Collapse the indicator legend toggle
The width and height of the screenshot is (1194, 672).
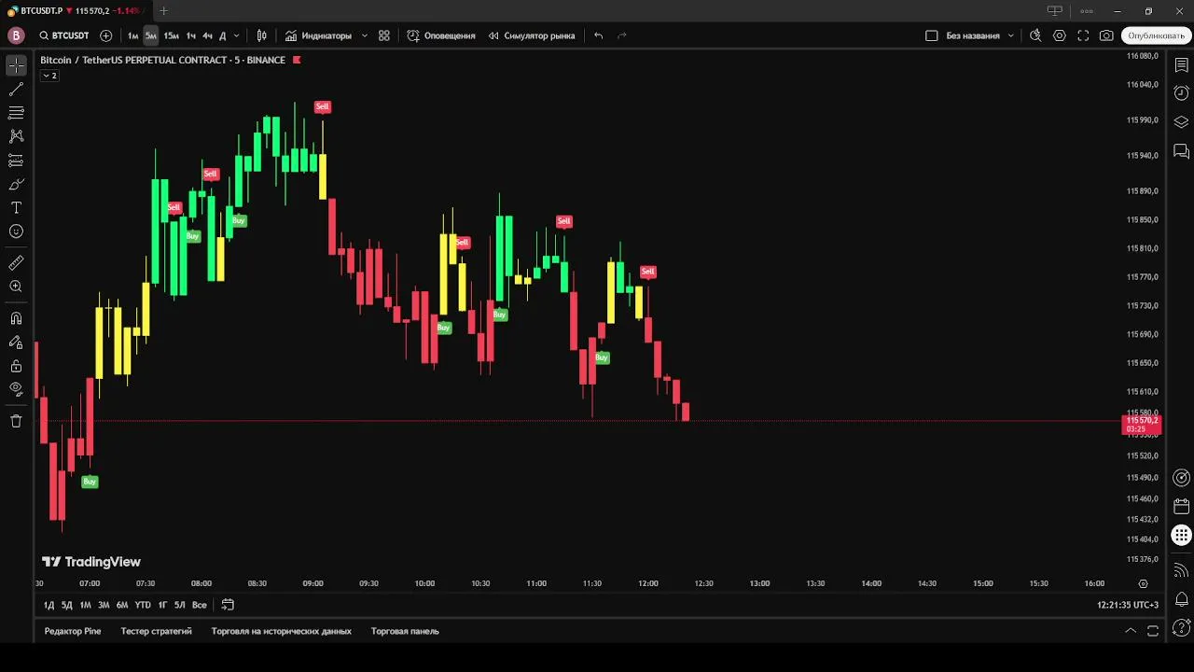[x=49, y=76]
